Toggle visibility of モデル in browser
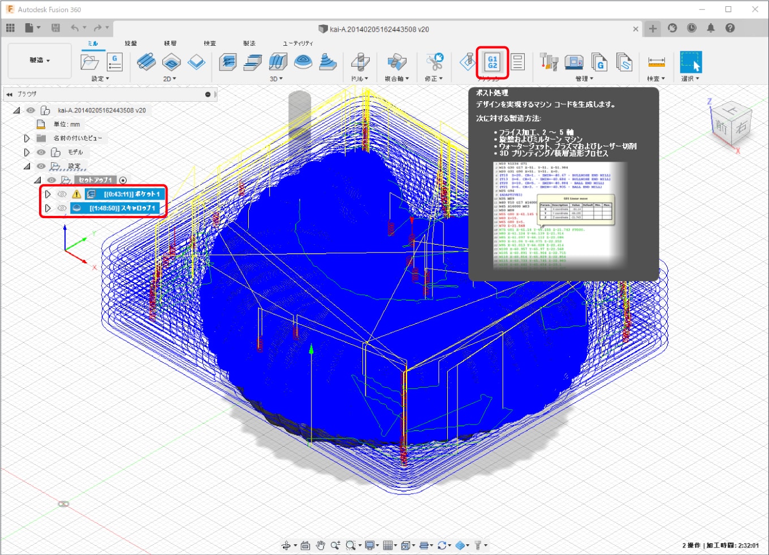This screenshot has width=769, height=555. click(41, 152)
